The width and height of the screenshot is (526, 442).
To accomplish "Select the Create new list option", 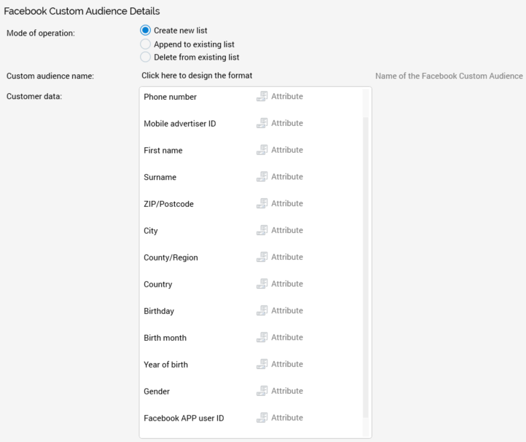I will pyautogui.click(x=145, y=31).
